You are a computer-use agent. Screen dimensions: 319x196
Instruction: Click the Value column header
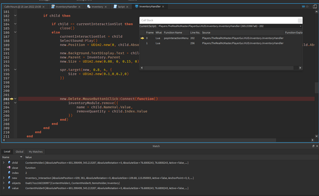28,157
